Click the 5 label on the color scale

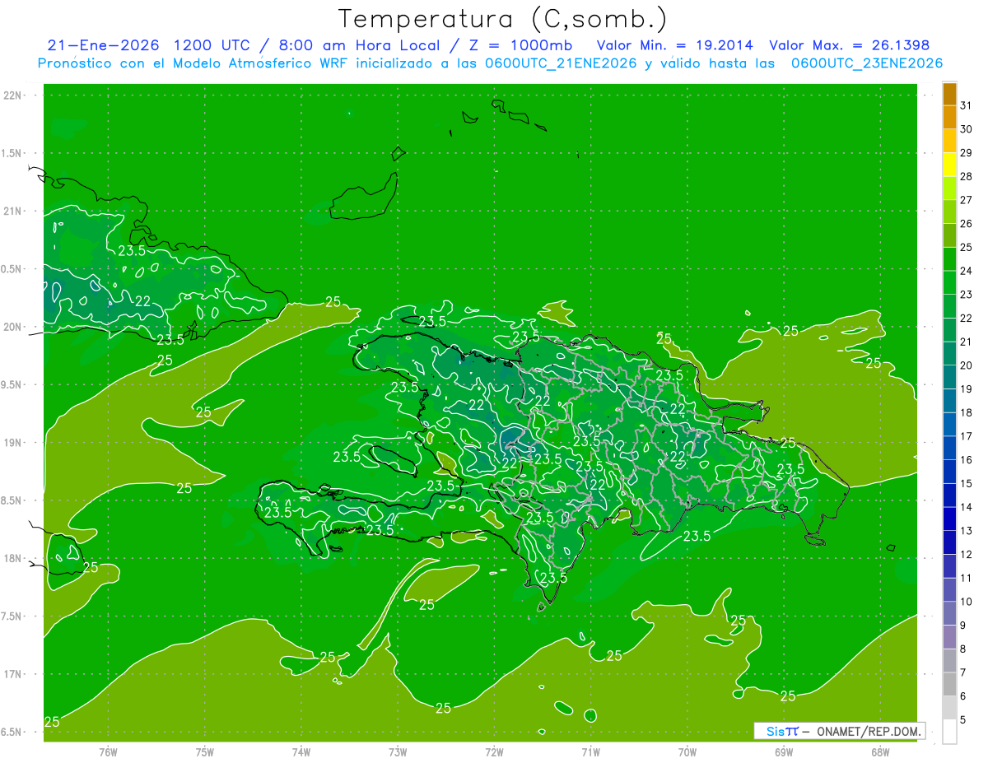tap(963, 719)
